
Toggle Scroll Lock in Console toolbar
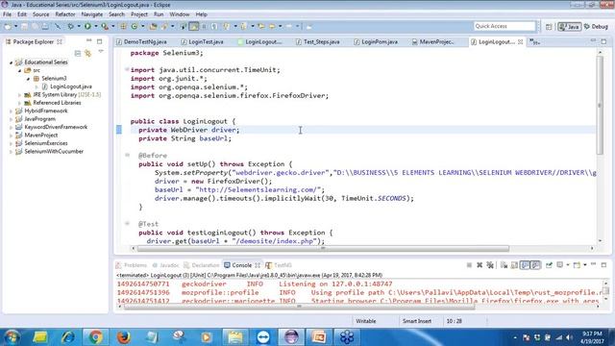click(514, 265)
